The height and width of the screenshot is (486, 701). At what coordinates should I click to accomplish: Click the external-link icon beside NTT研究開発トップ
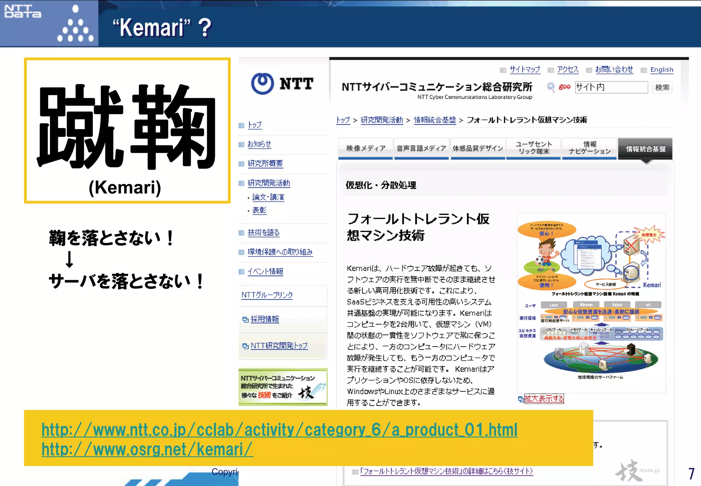245,346
